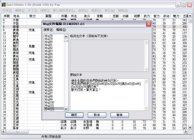Screen dimensions: 194x140
Task: Click the 替换 replace button
Action: tap(120, 115)
